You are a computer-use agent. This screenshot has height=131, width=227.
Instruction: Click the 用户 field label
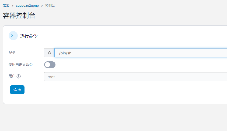(x=12, y=76)
